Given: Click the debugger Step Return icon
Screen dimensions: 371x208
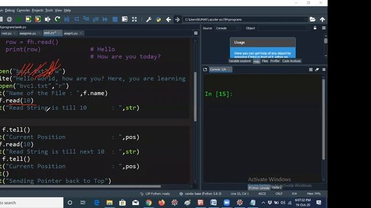Looking at the screenshot, I should click(x=96, y=19).
